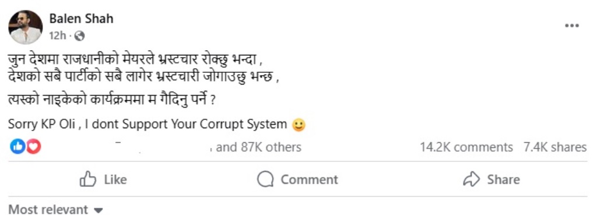Click the Share arrow icon
The height and width of the screenshot is (215, 597).
click(471, 179)
